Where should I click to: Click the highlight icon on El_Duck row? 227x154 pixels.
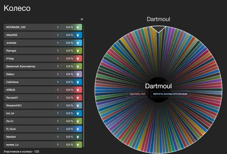(x=78, y=129)
